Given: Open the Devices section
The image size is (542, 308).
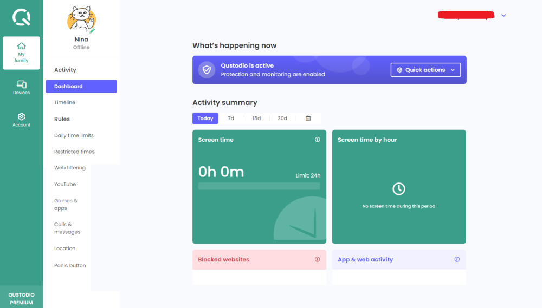Looking at the screenshot, I should tap(22, 87).
